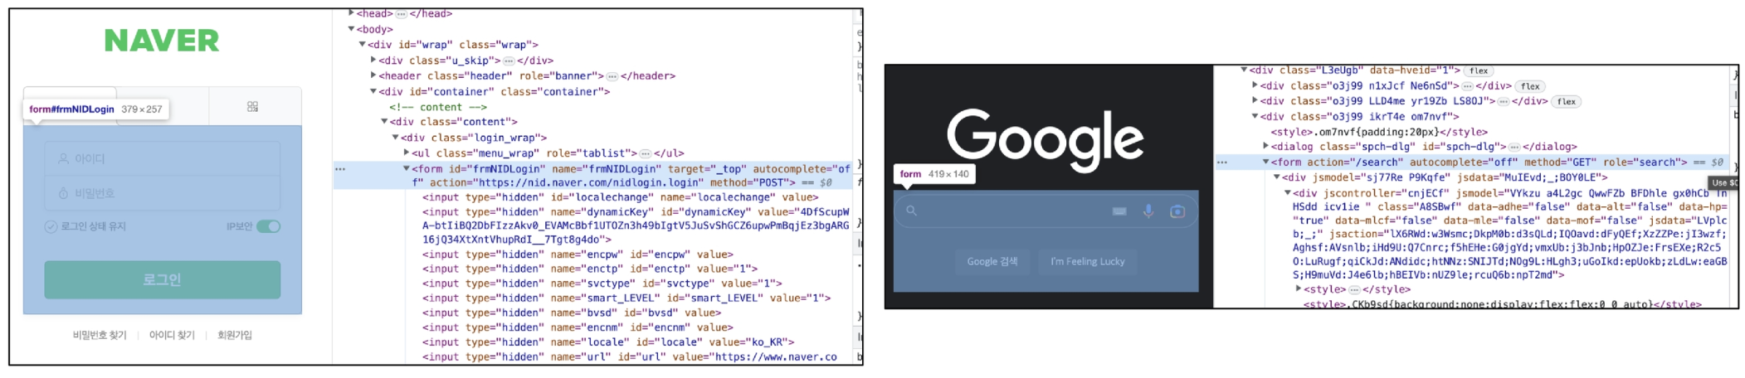The image size is (1745, 378).
Task: Click the I'm Feeling Lucky button
Action: (1087, 262)
